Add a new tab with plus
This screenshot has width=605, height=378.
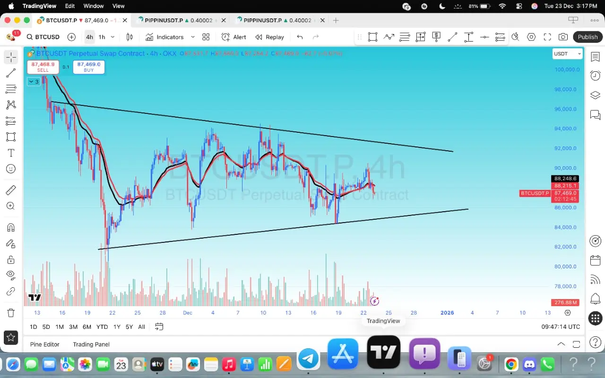336,20
